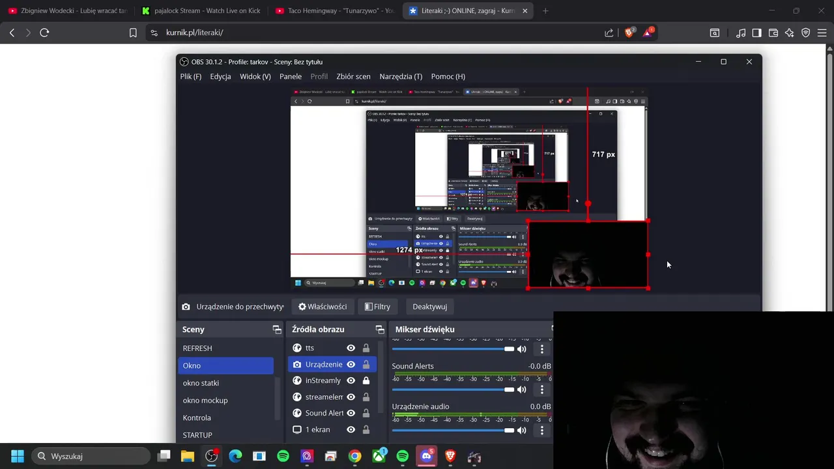Open the Brave Wallet icon
834x469 pixels.
coord(773,33)
